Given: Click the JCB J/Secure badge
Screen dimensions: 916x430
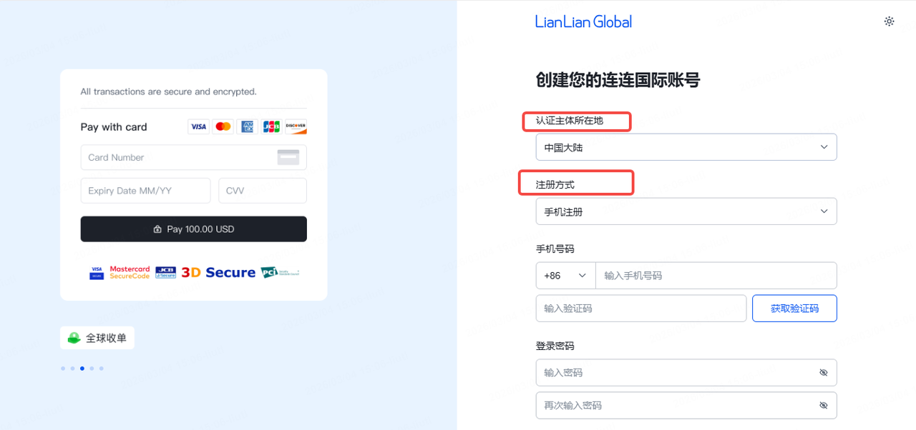Looking at the screenshot, I should (x=165, y=272).
